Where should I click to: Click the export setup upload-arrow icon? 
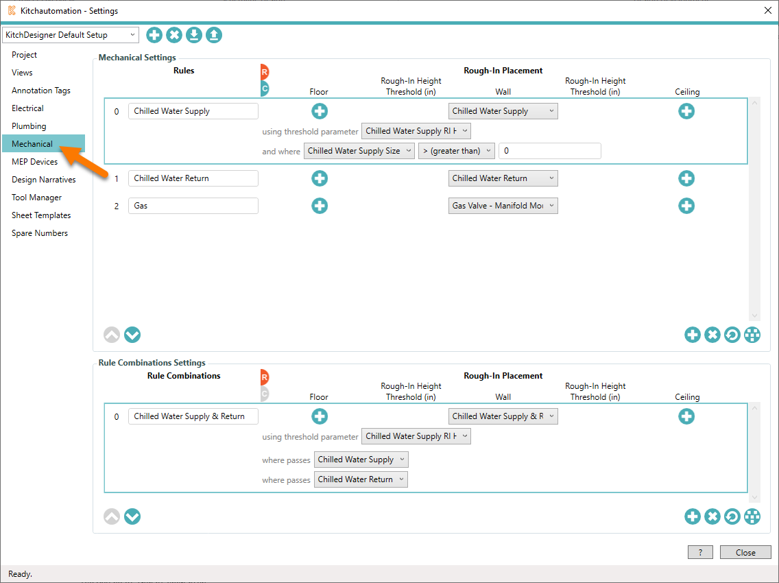pyautogui.click(x=214, y=35)
